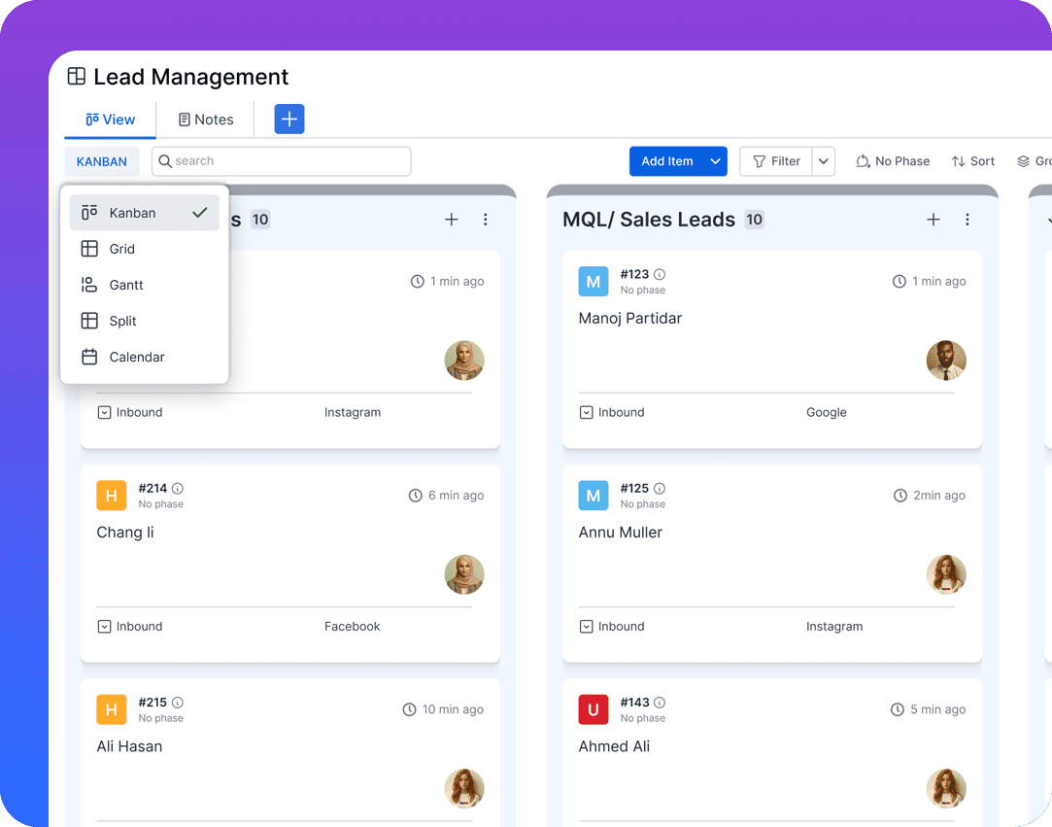Viewport: 1052px width, 827px height.
Task: Expand Inbound dropdown on Manoj Partidar card
Action: (587, 412)
